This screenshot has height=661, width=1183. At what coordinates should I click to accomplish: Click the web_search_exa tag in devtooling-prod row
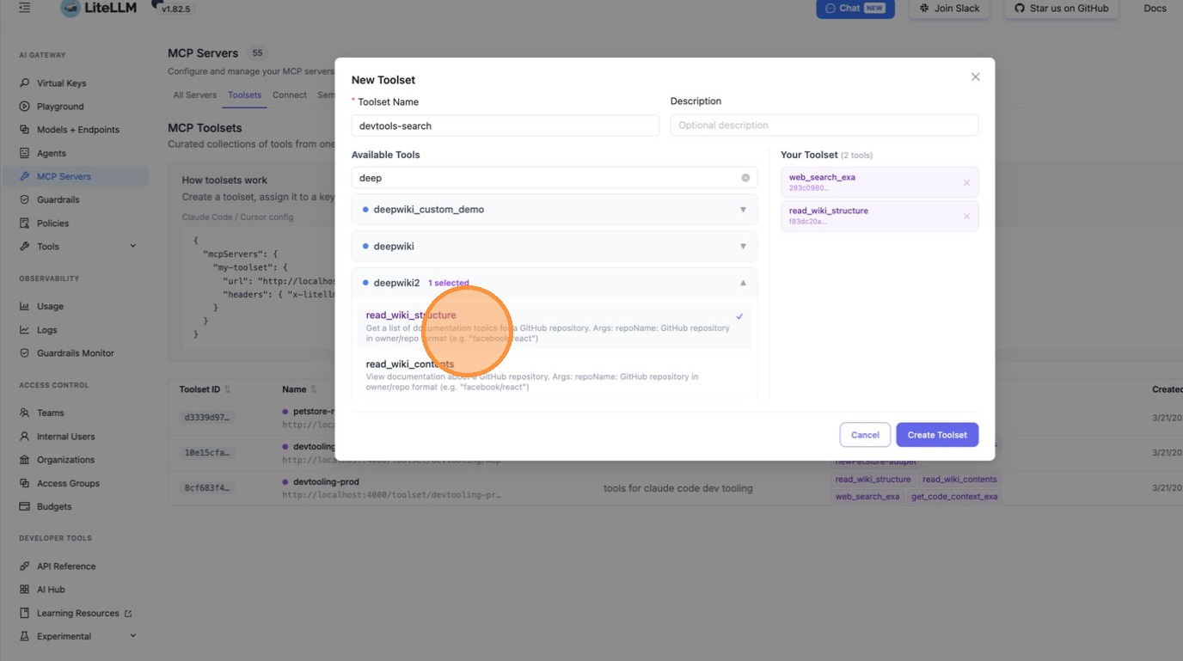click(x=867, y=497)
